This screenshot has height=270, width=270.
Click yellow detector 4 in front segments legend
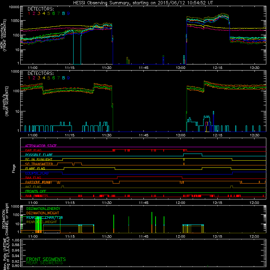click(x=44, y=13)
